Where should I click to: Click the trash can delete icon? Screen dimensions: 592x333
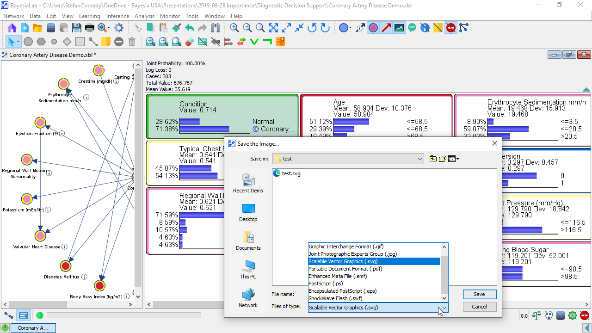[132, 42]
